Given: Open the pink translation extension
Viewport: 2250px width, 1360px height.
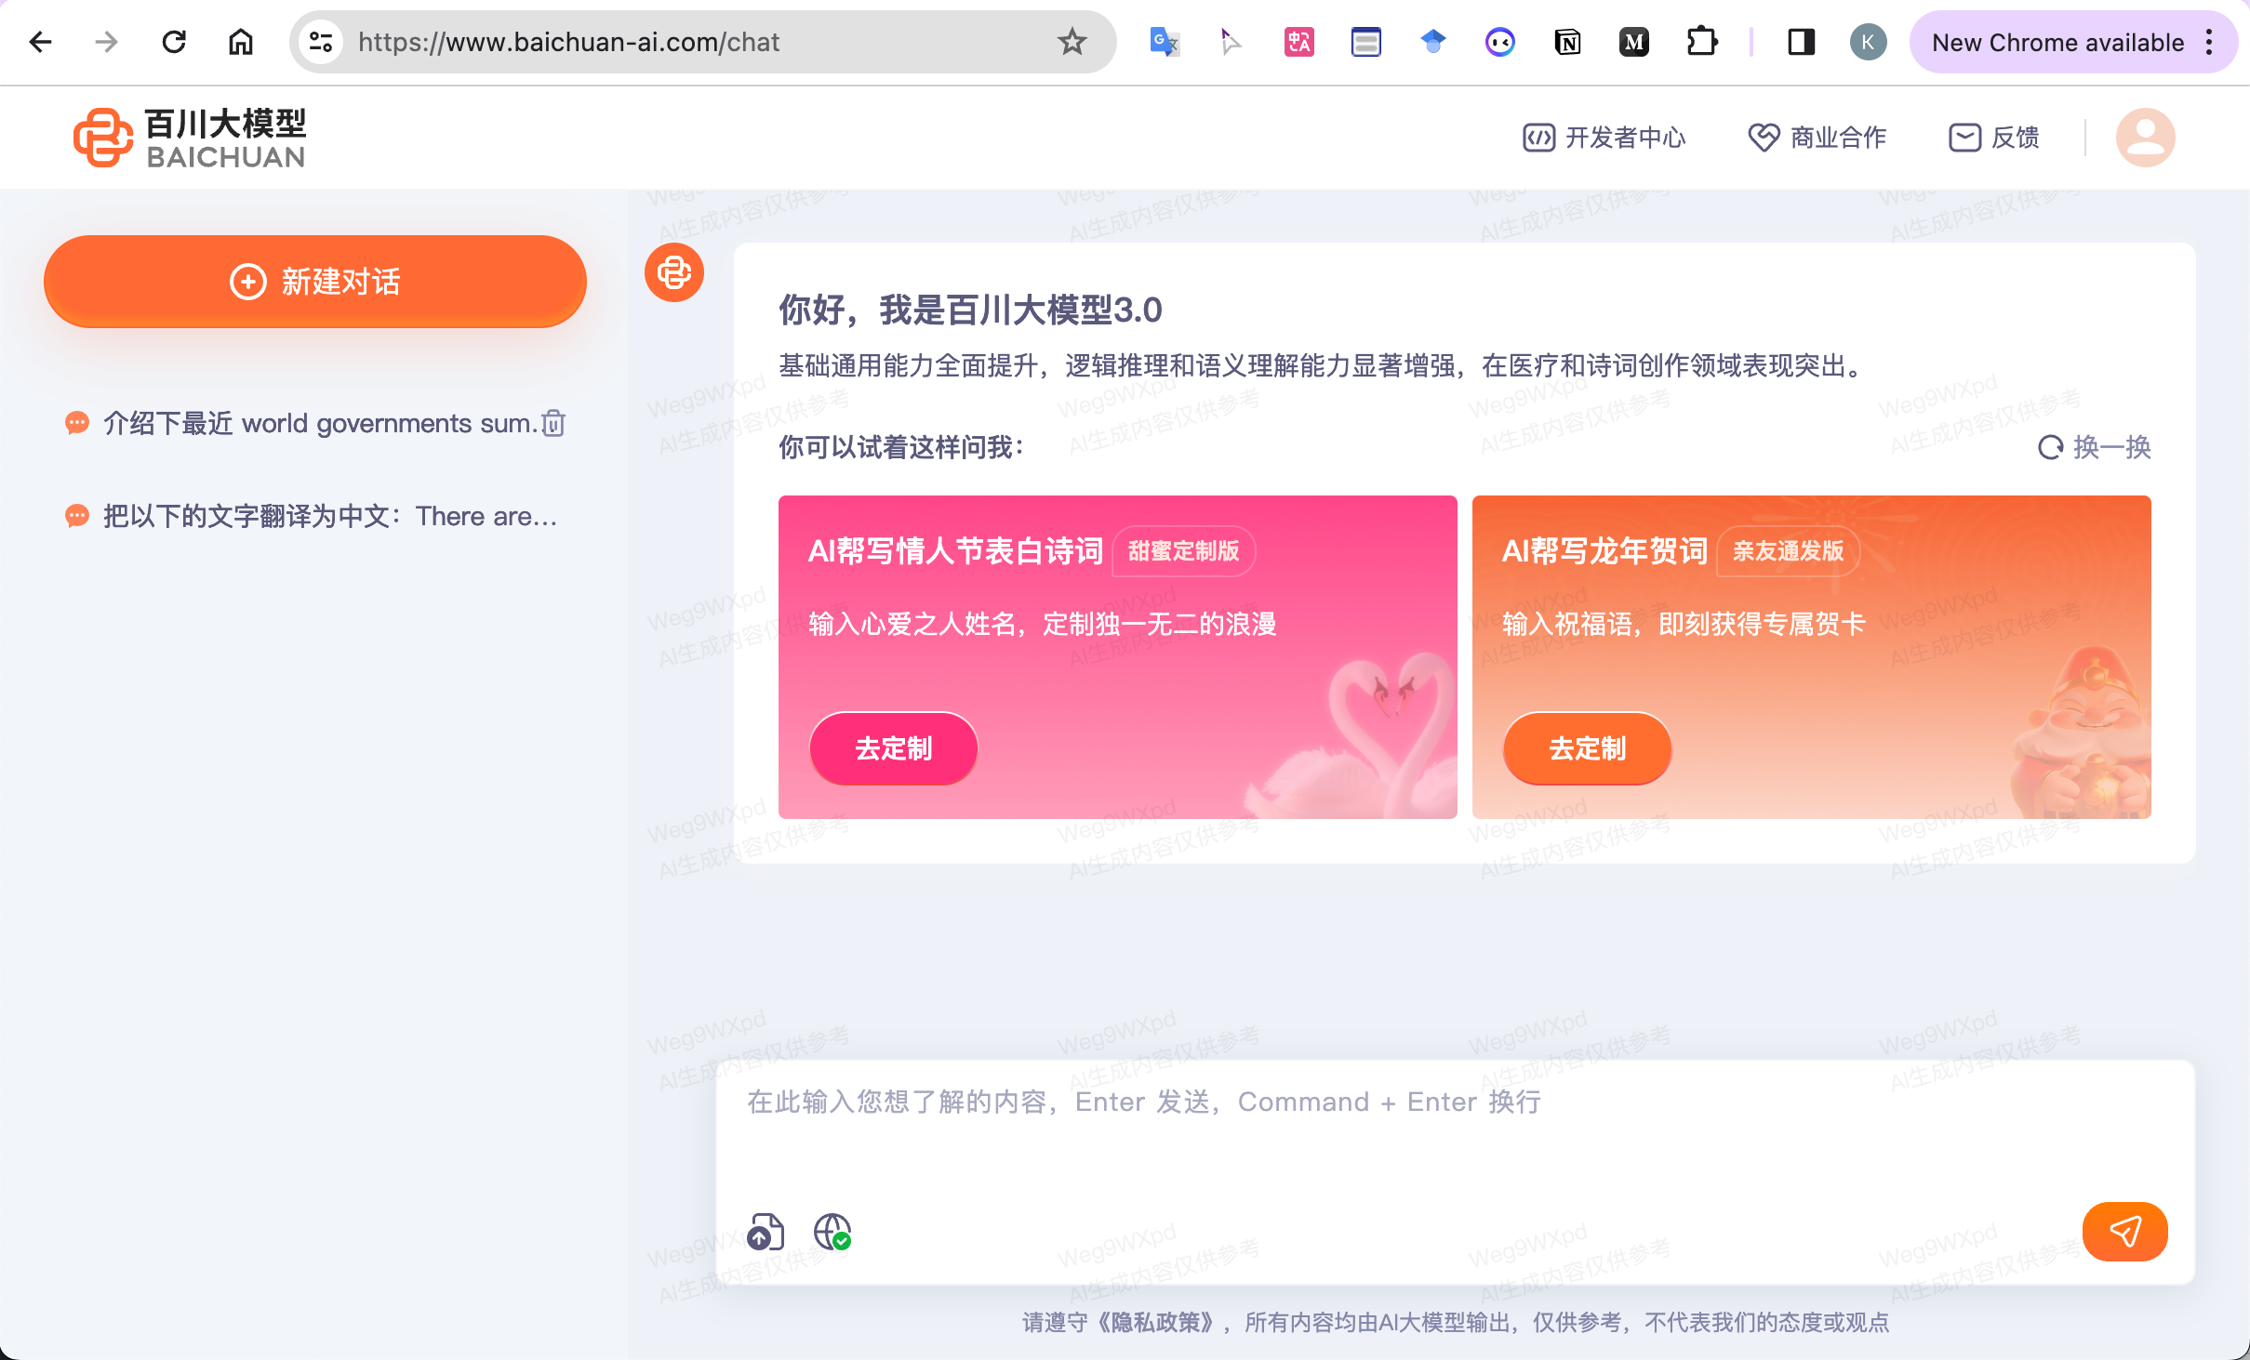Looking at the screenshot, I should tap(1298, 42).
